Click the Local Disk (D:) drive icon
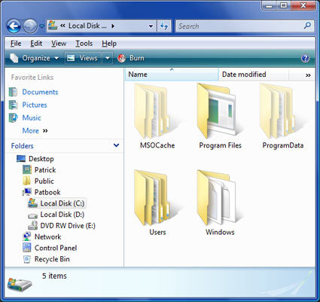The width and height of the screenshot is (320, 302). point(33,215)
